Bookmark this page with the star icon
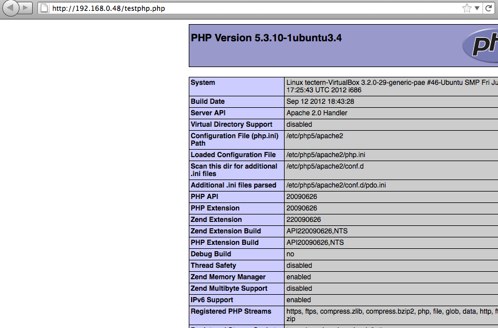Viewport: 498px width, 328px height. [466, 8]
